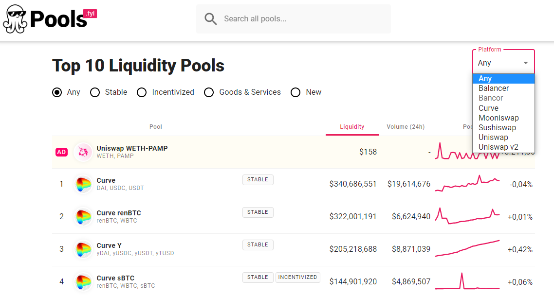
Task: Click liquidity value $322,001,191
Action: 353,217
